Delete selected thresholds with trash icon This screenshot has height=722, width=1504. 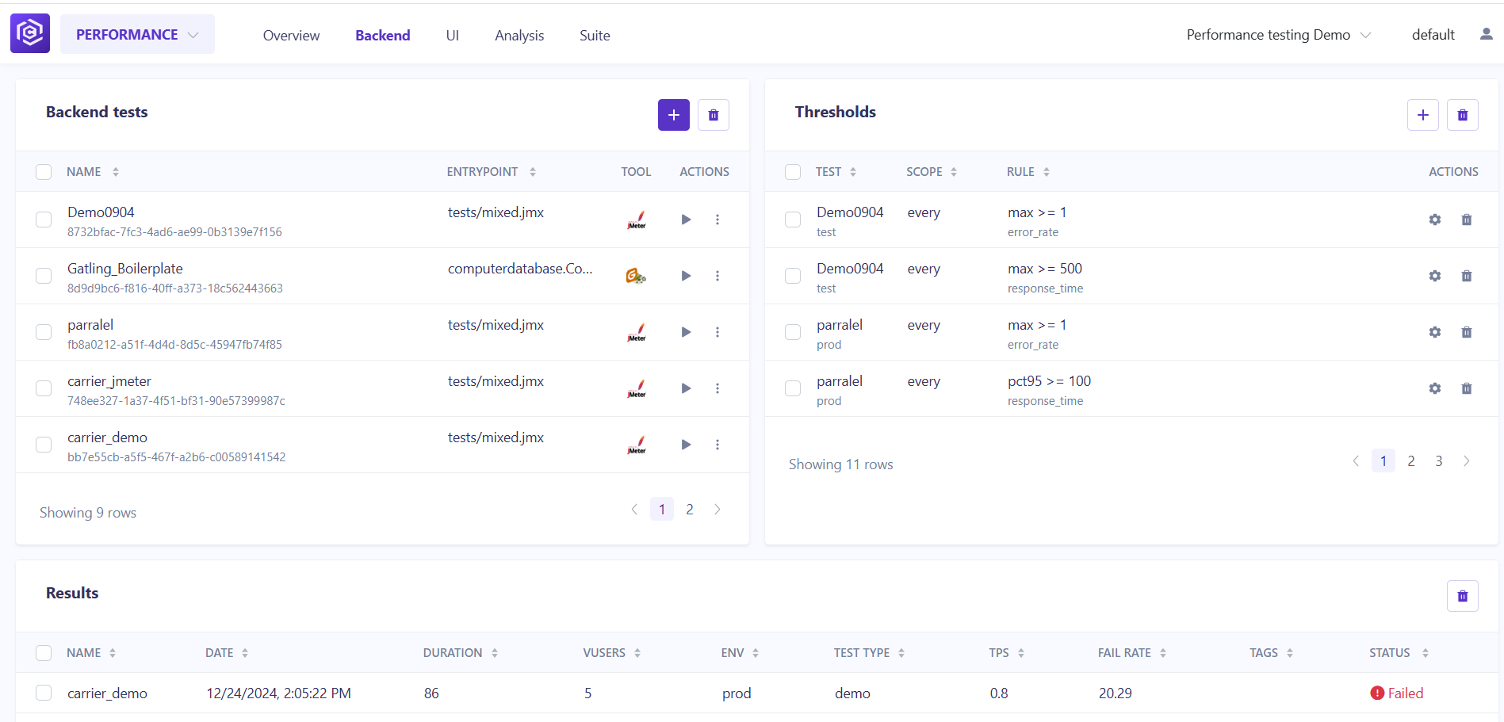(x=1462, y=115)
